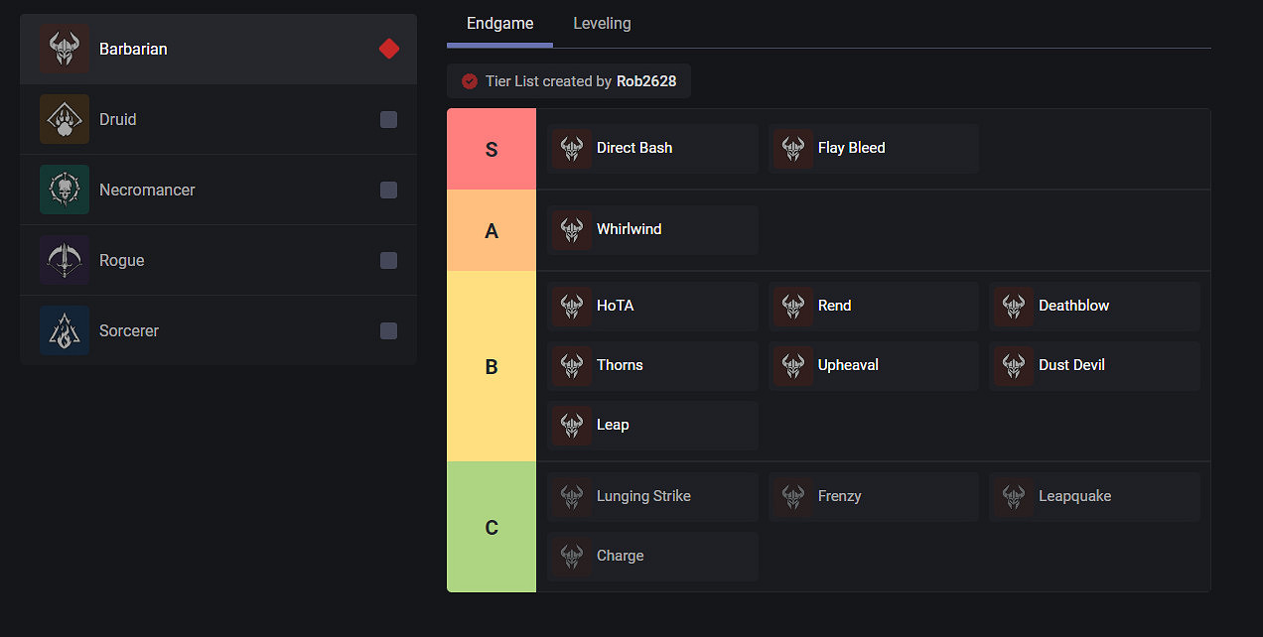
Task: Click the red verified badge icon
Action: pyautogui.click(x=470, y=81)
